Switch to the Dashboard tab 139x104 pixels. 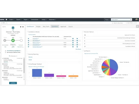click(30, 27)
